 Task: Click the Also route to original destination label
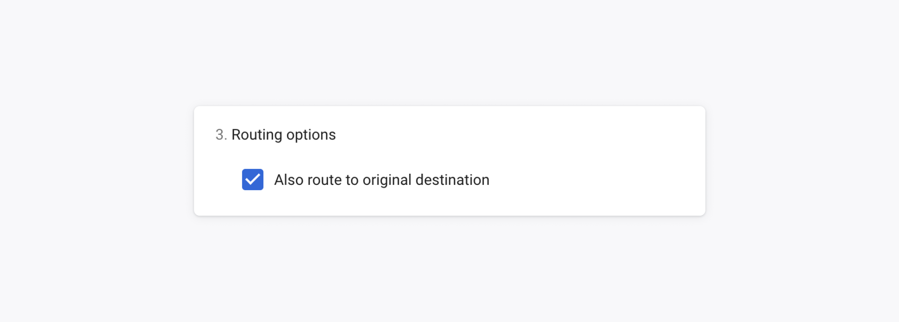382,180
